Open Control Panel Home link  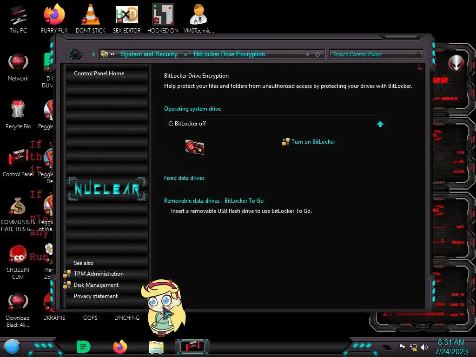(x=99, y=73)
